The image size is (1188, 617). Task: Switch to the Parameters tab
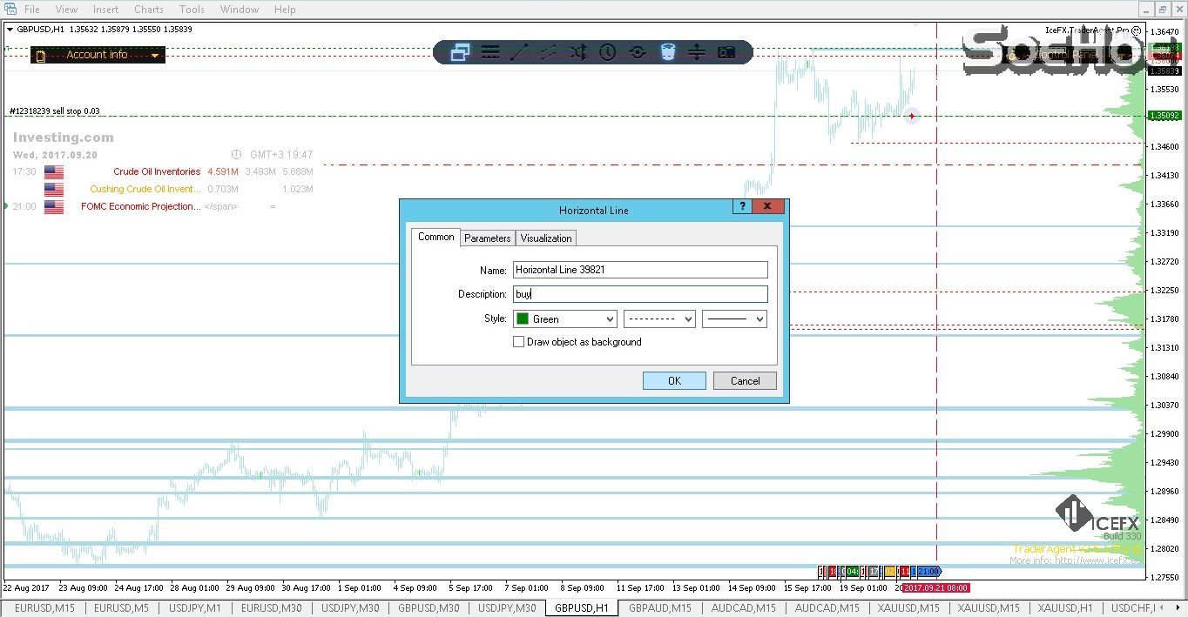pos(487,238)
